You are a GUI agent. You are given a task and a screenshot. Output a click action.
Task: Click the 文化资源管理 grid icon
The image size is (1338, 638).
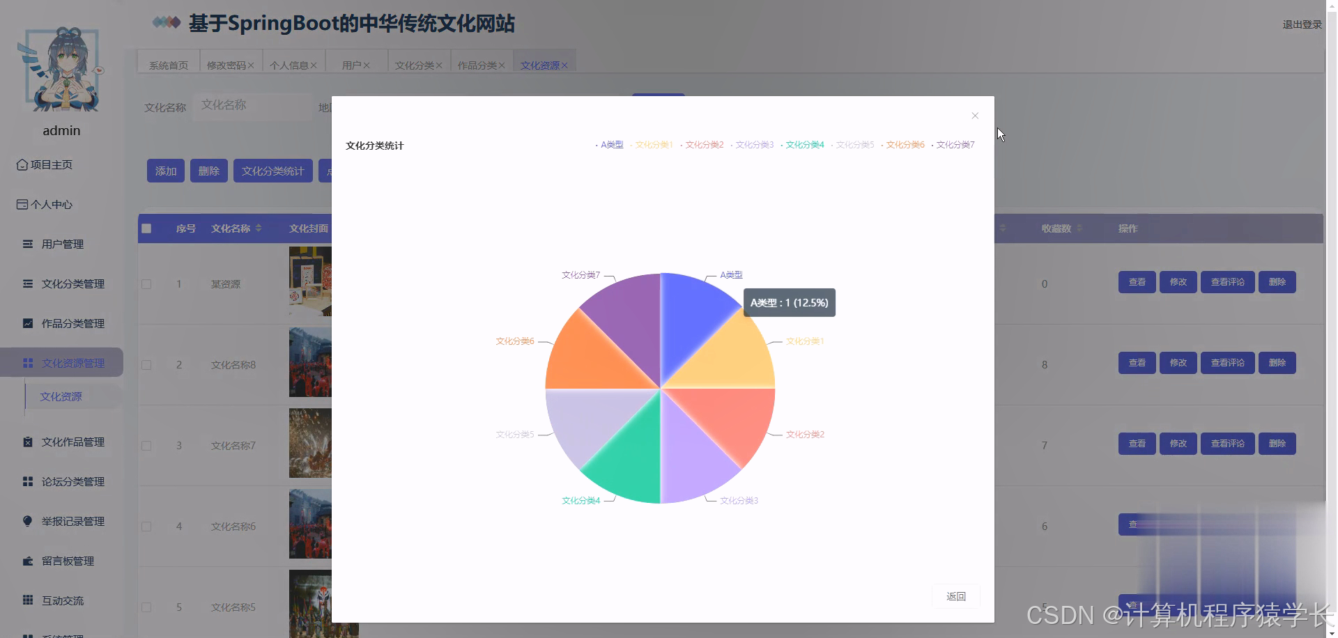pos(29,362)
